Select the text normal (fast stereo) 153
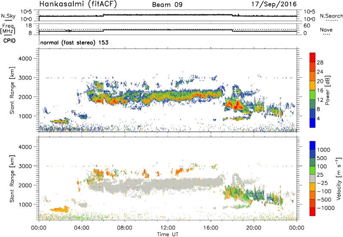This screenshot has width=343, height=237. coord(74,42)
